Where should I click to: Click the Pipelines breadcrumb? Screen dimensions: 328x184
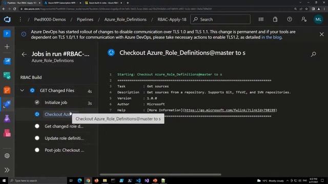(x=85, y=19)
